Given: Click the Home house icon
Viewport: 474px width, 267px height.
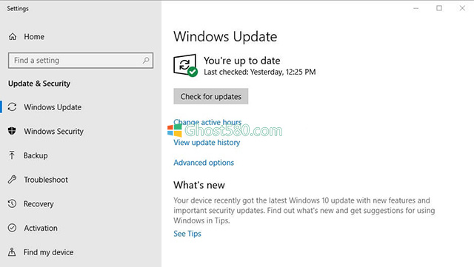Looking at the screenshot, I should 13,36.
